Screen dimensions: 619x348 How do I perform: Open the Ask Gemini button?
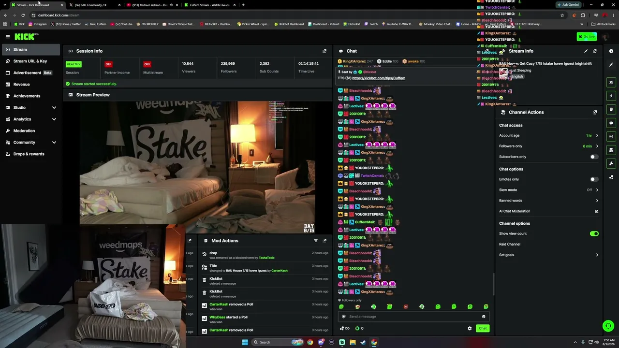[568, 5]
